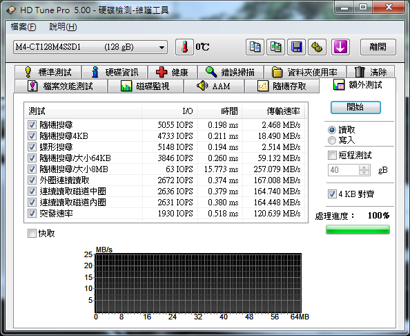410x336 pixels.
Task: Switch to the 標準測試 tab
Action: 48,72
